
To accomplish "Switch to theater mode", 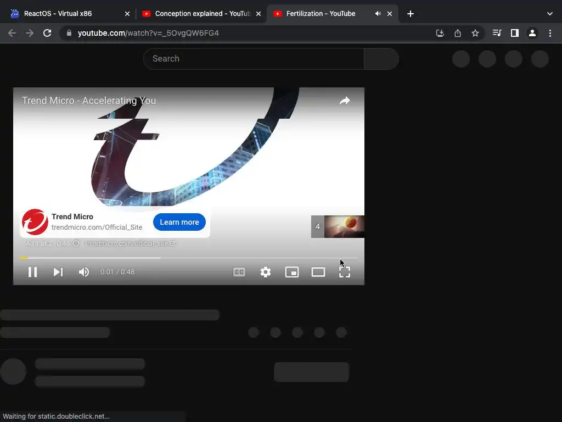I will 318,272.
